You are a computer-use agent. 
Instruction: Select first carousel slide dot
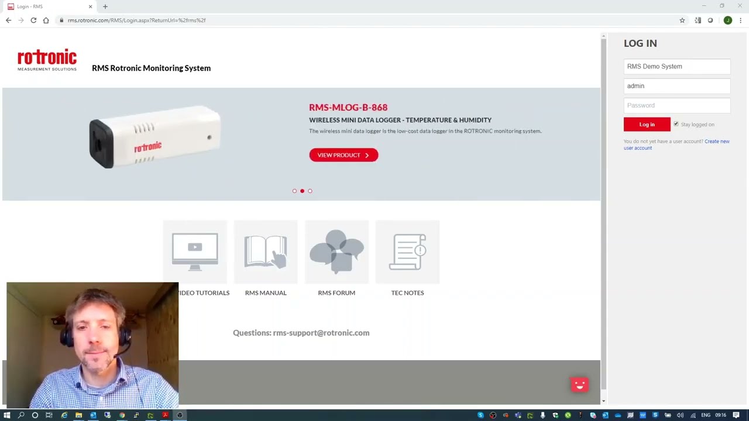tap(294, 191)
